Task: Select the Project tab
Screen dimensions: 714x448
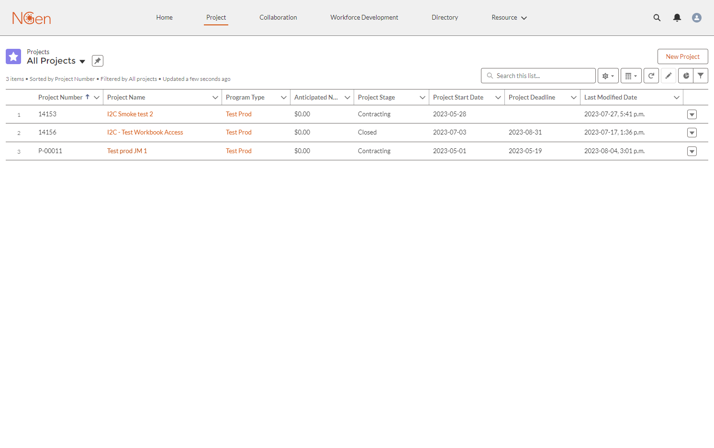Action: (216, 18)
